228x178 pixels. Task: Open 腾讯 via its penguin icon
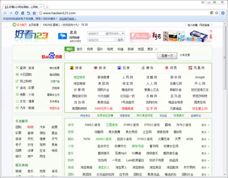tap(143, 68)
